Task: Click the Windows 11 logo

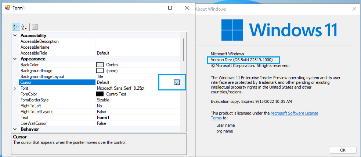Action: click(x=279, y=30)
